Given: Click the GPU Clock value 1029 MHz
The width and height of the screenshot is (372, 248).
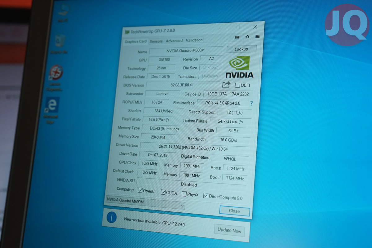Looking at the screenshot, I should click(x=150, y=163).
